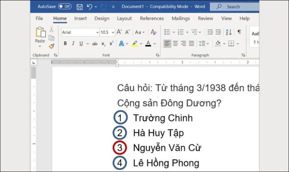The width and height of the screenshot is (289, 172).
Task: Open the Insert tab
Action: click(81, 19)
